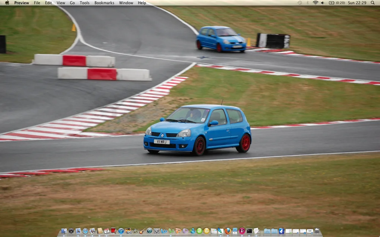This screenshot has height=237, width=380.
Task: Open System Preferences from the Dock
Action: [157, 231]
